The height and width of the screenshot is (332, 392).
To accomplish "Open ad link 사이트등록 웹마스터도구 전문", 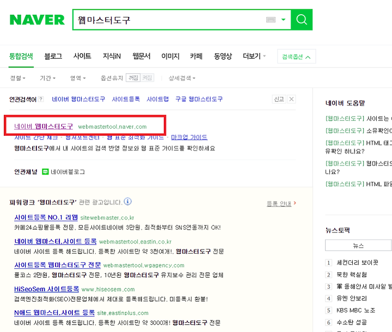I will [58, 265].
